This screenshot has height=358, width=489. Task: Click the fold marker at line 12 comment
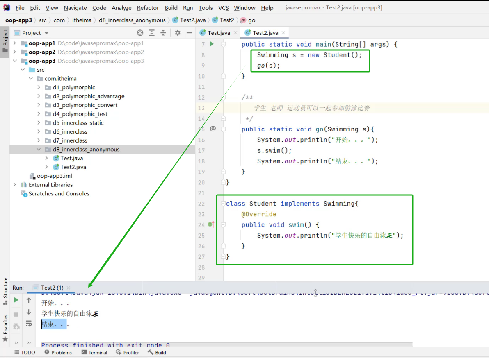[x=223, y=97]
